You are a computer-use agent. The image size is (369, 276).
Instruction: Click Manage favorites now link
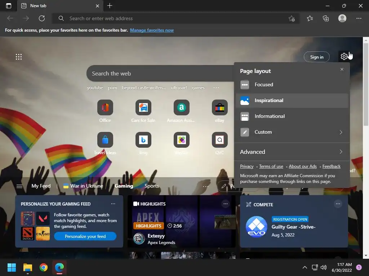click(152, 30)
